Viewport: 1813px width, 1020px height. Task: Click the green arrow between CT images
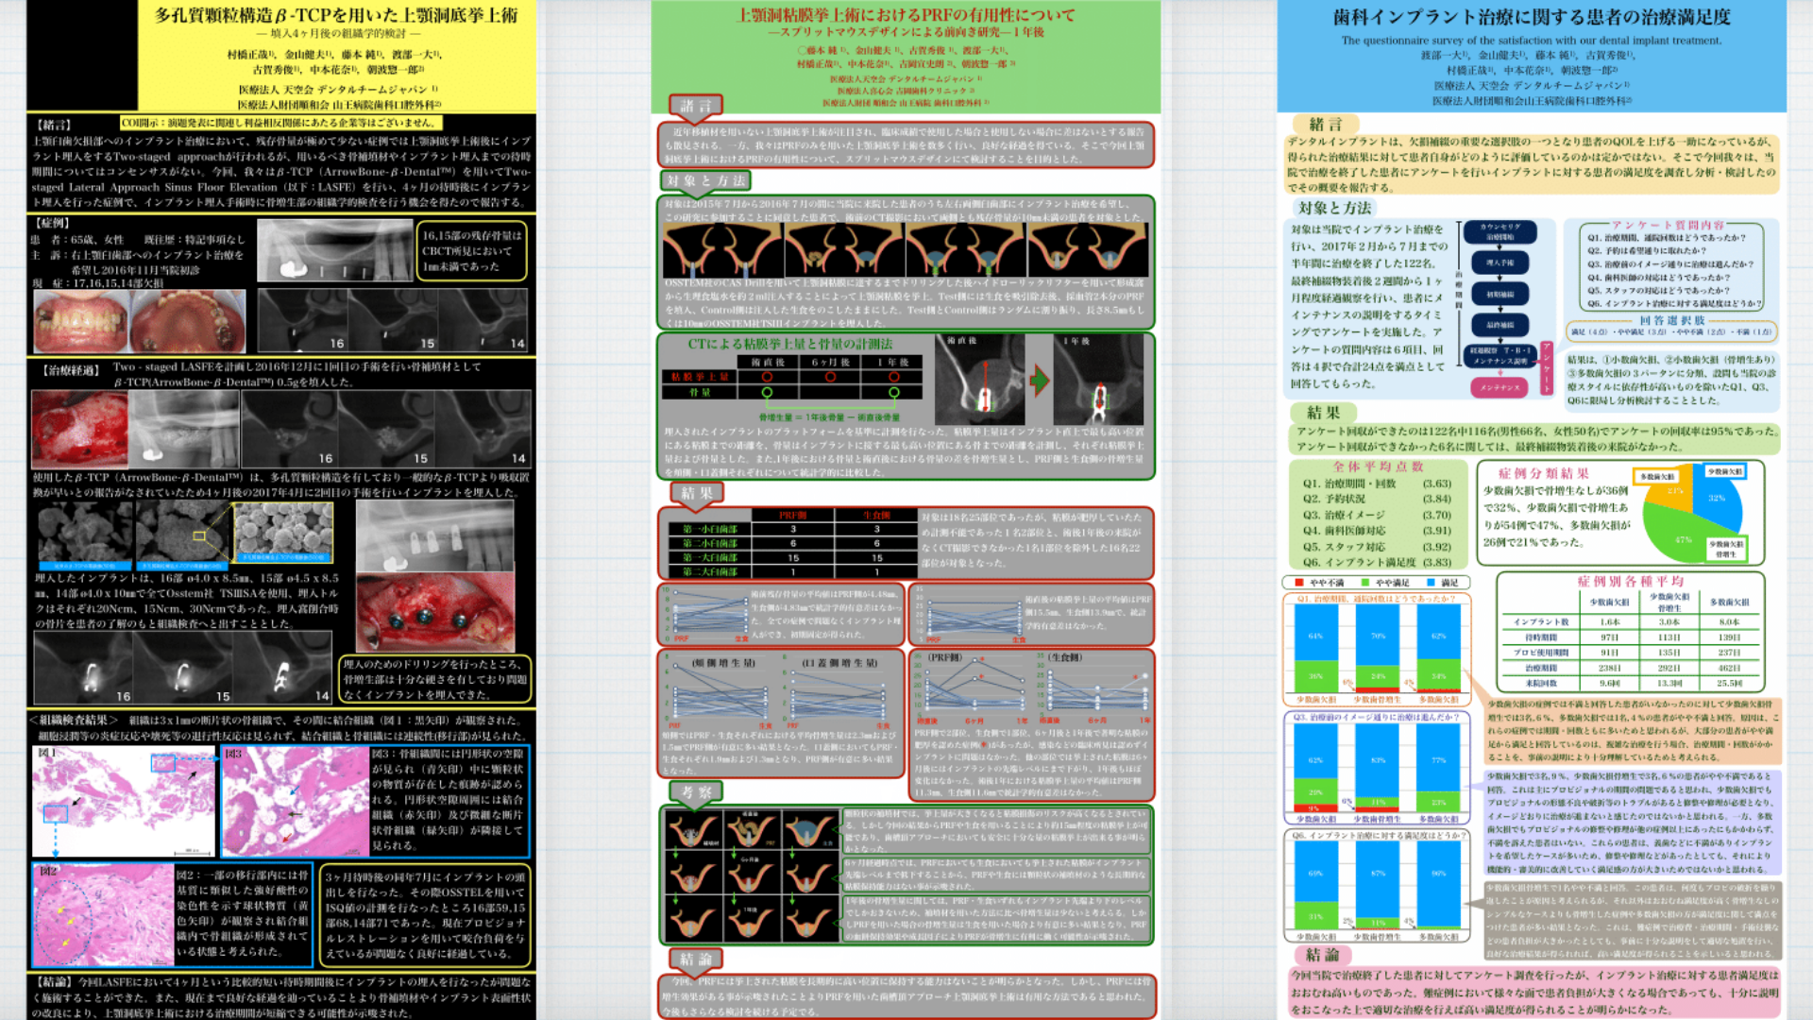coord(1039,381)
